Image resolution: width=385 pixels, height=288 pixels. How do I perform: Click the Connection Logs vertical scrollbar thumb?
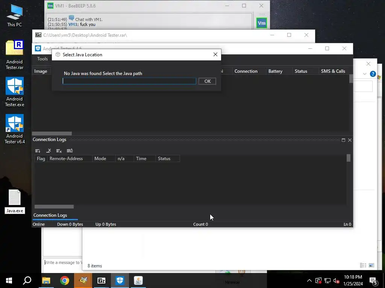point(349,158)
